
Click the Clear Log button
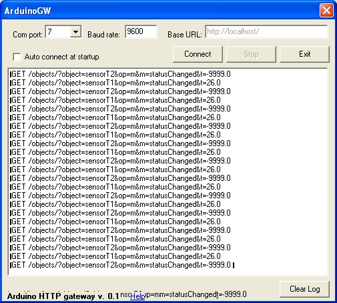304,289
